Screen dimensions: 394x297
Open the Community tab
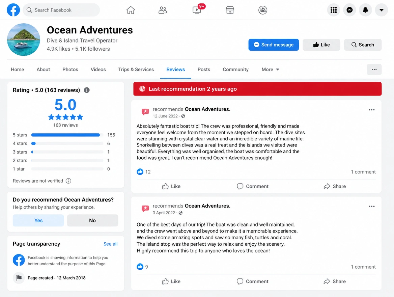point(236,70)
